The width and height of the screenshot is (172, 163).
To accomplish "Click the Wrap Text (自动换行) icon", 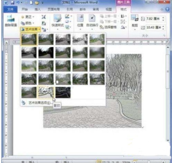I will coord(92,18).
